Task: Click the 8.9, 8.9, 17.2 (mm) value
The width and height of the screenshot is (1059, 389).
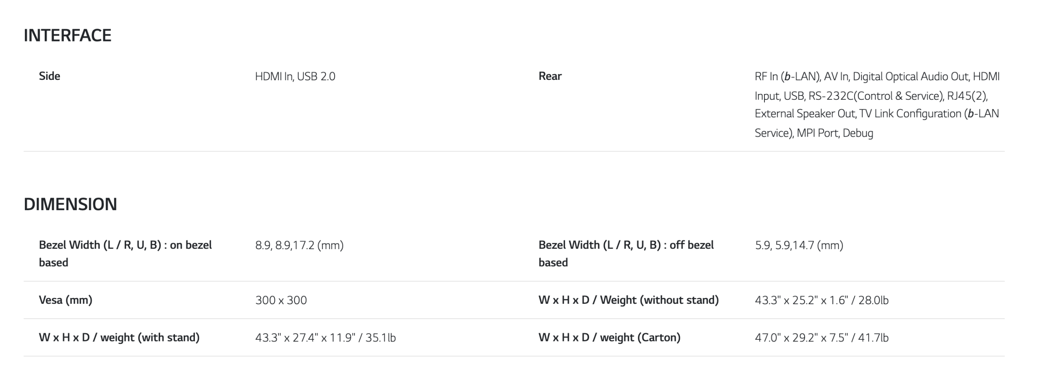Action: (299, 245)
